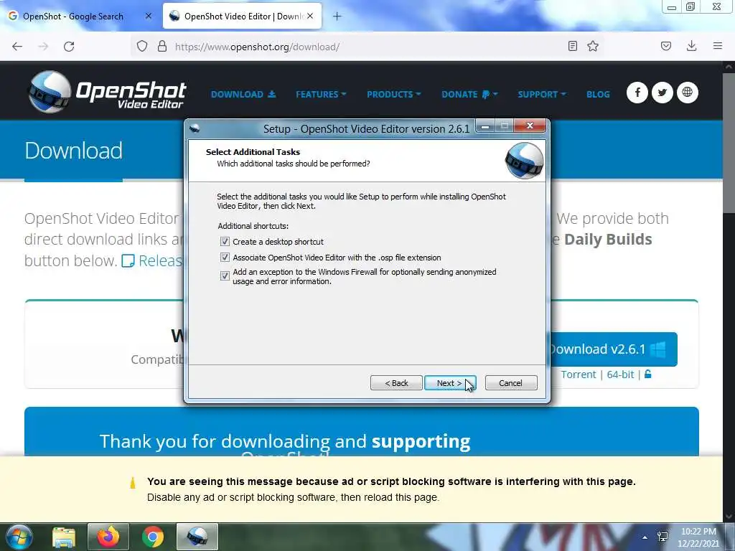
Task: Click the padlock site security icon
Action: [x=162, y=46]
